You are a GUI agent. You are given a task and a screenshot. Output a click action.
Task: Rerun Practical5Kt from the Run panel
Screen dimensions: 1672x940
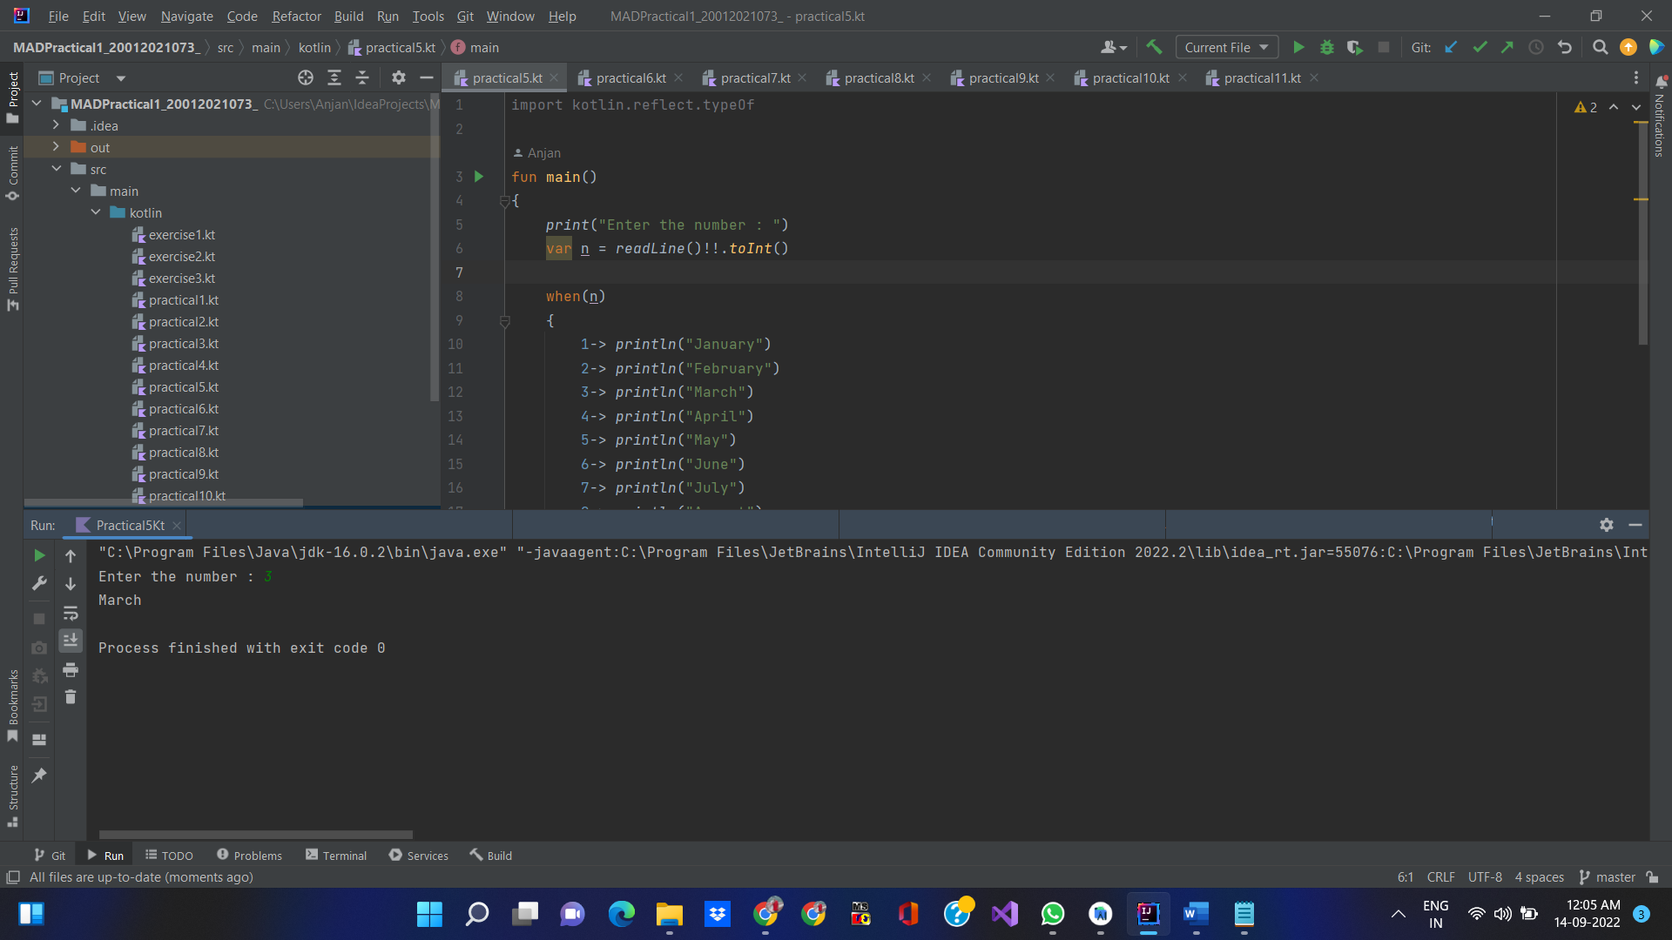pyautogui.click(x=39, y=555)
